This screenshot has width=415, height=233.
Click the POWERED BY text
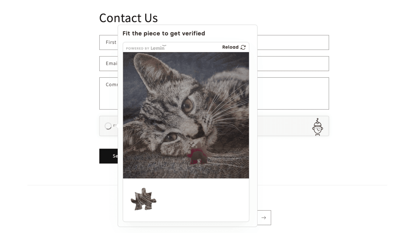137,48
